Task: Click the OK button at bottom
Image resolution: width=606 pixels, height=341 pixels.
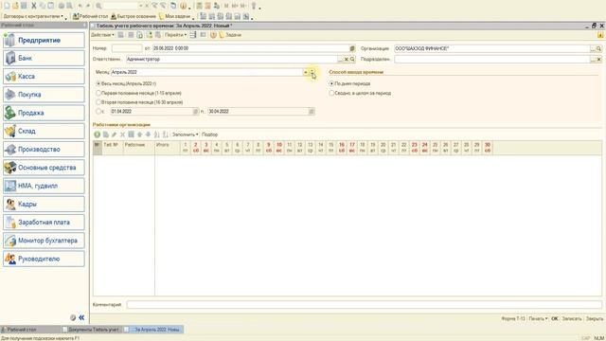Action: coord(555,318)
